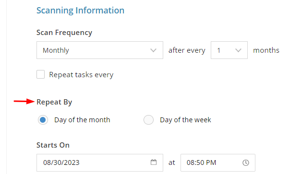Viewport: 289px width, 174px height.
Task: Choose the Day of the week radio button
Action: coord(148,120)
